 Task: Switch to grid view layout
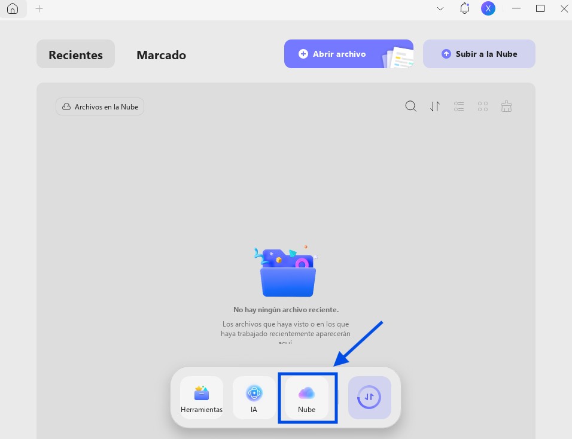[x=483, y=106]
